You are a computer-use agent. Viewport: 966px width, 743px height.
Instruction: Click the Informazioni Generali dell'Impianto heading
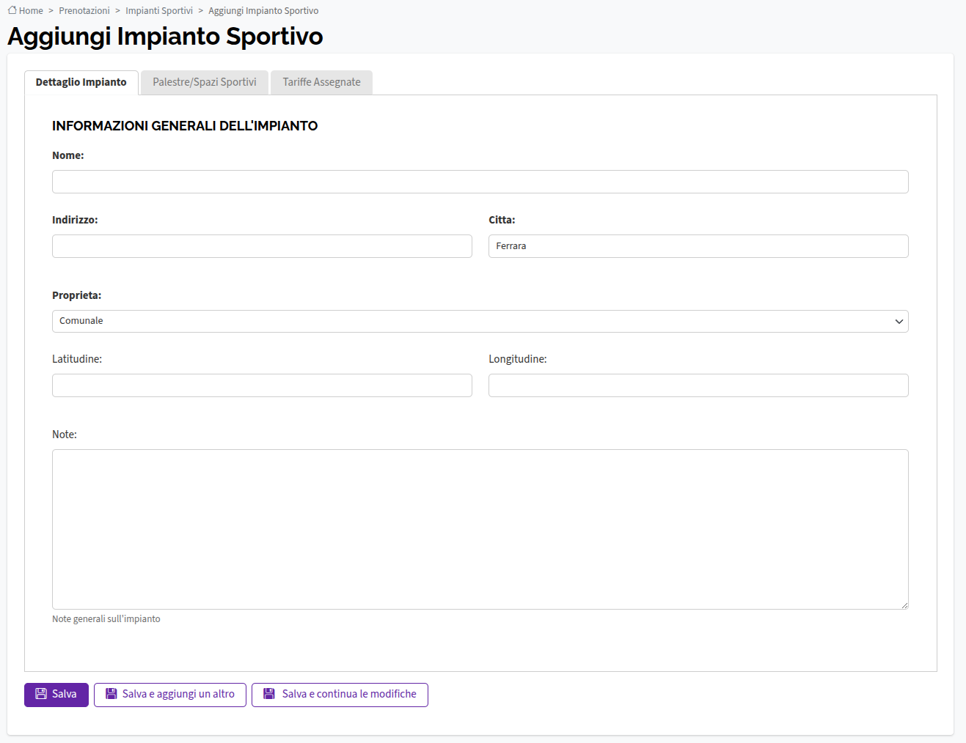(x=185, y=126)
